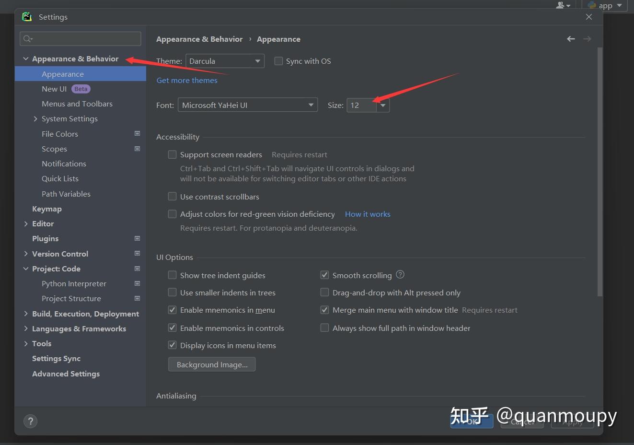Click the back navigation arrow
This screenshot has width=634, height=445.
click(571, 39)
